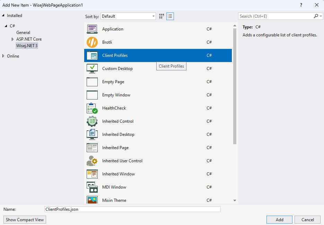Click the Inherited Window template icon
Image resolution: width=324 pixels, height=225 pixels.
(92, 174)
